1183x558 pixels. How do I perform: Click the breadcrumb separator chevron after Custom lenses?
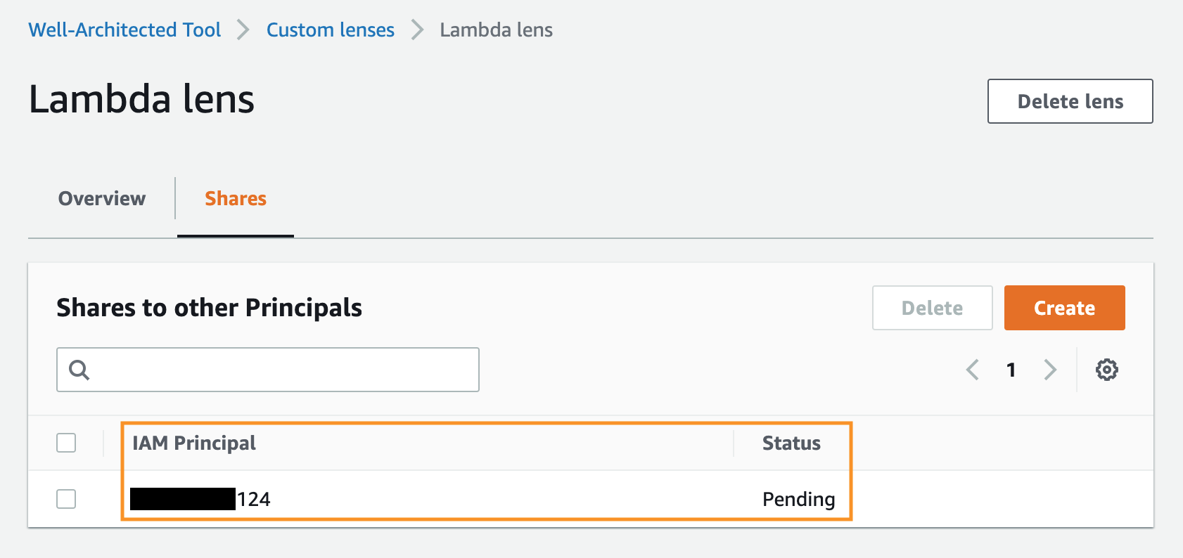416,30
